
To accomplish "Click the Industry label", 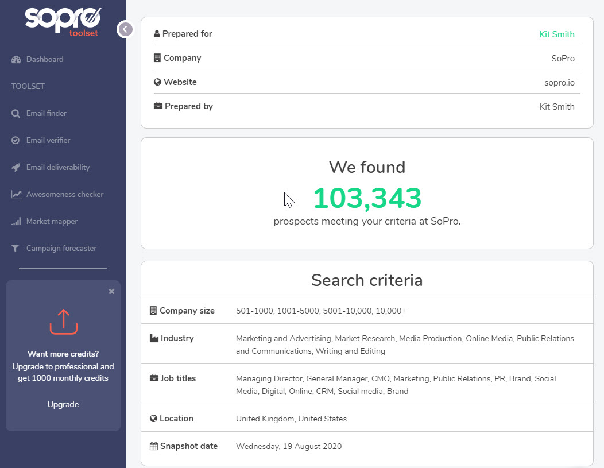I will pos(177,338).
